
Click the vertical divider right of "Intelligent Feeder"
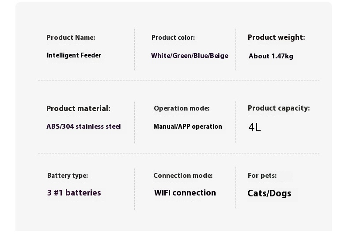[134, 50]
